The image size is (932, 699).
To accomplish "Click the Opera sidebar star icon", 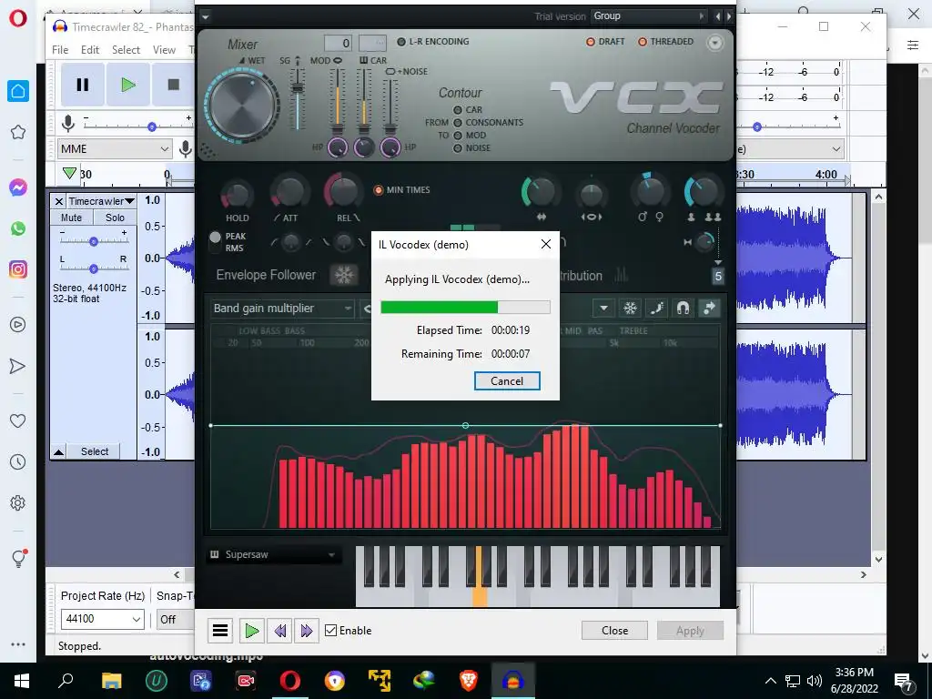I will (x=18, y=132).
